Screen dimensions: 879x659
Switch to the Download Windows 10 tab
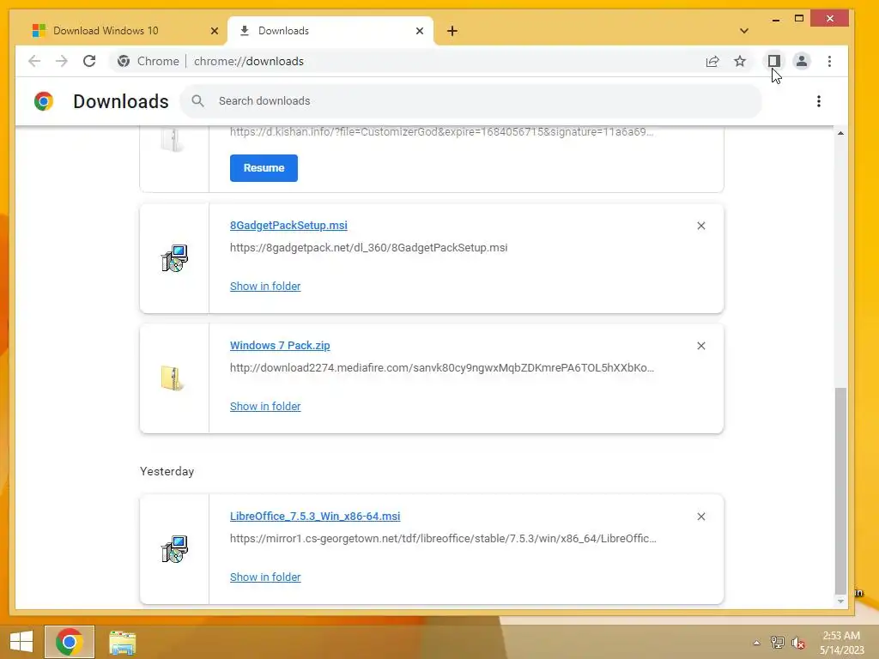click(120, 31)
